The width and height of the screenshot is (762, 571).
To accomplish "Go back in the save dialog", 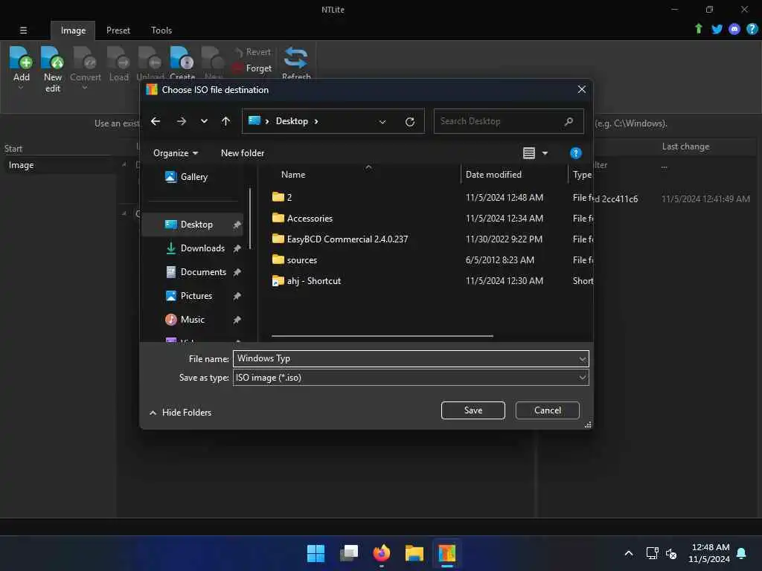I will 156,121.
